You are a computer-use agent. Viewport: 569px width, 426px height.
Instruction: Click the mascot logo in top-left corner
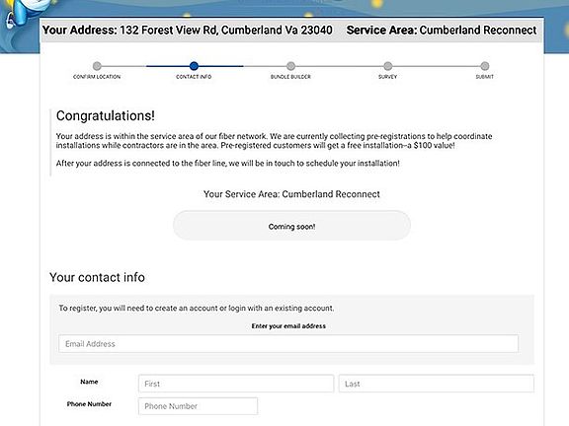[20, 15]
